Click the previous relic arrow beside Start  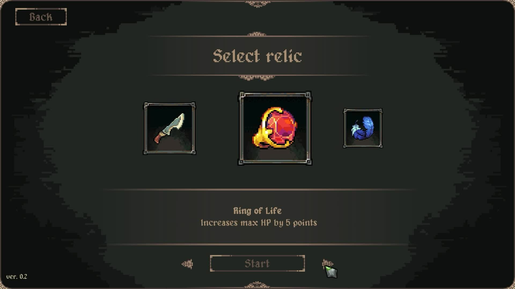pos(187,264)
